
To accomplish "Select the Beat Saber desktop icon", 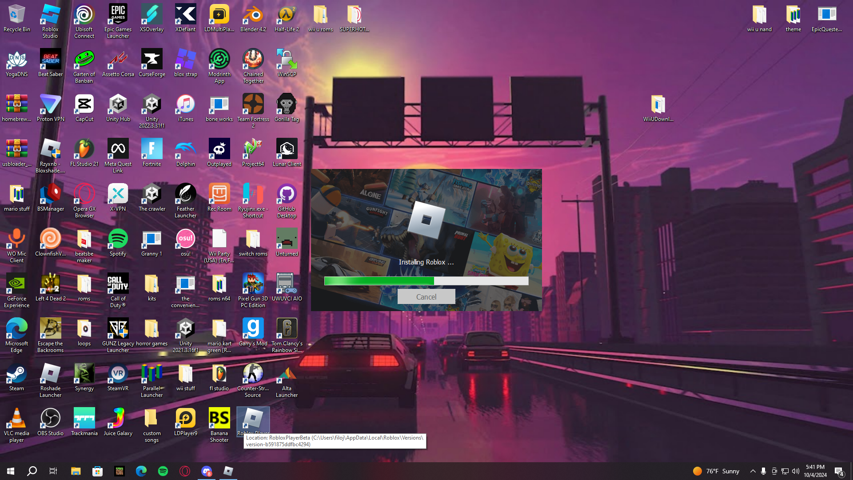I will [50, 64].
